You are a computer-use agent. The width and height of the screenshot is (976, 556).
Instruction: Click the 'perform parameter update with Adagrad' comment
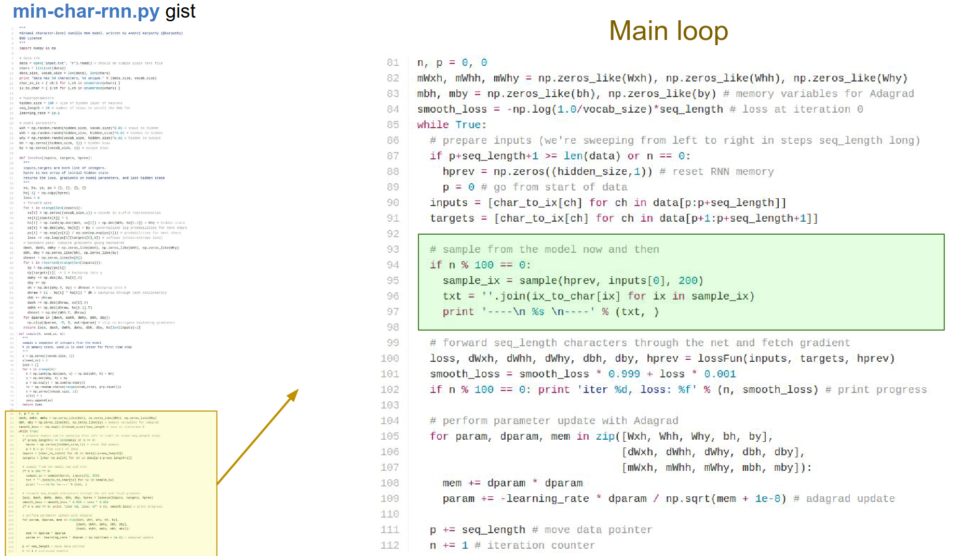tap(554, 421)
